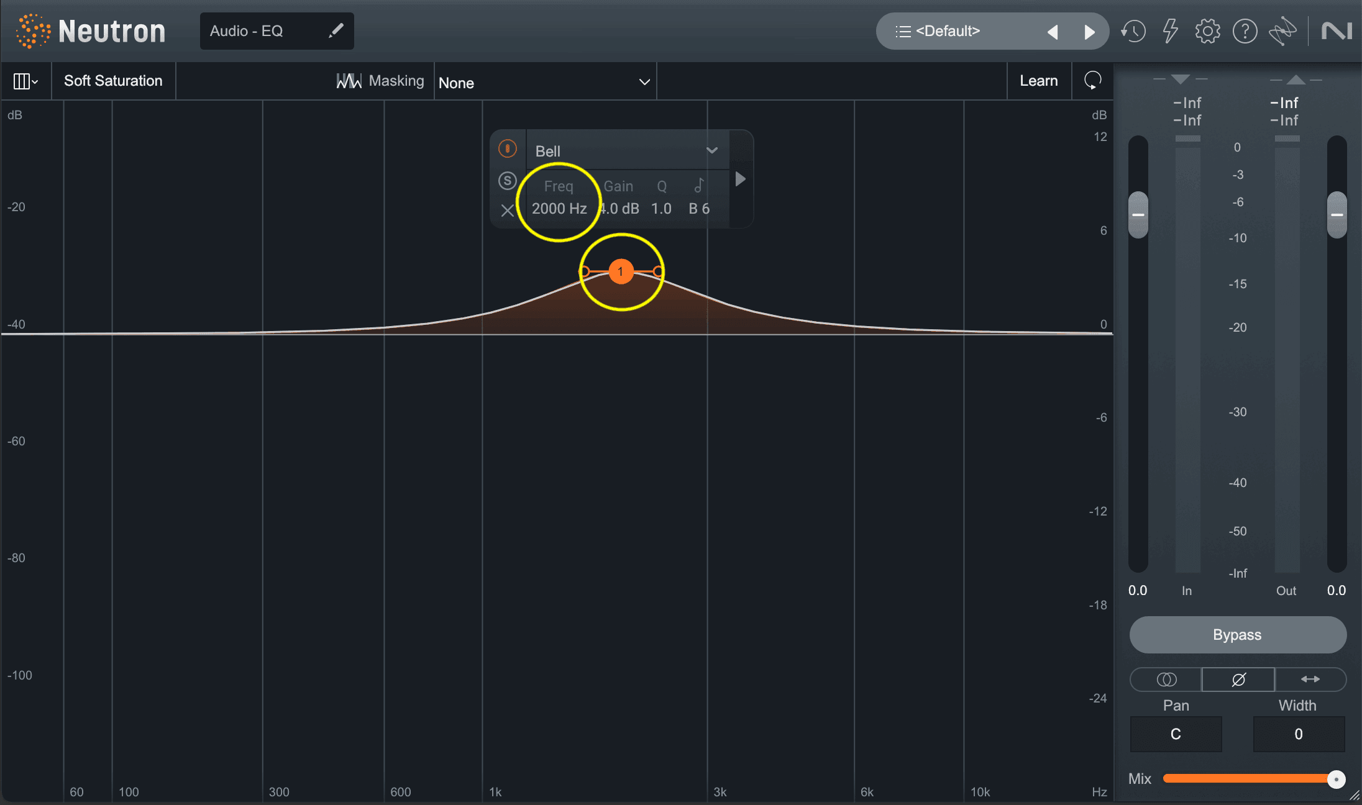Screen dimensions: 1362x805
Task: Click the output level up-triangle indicator
Action: [x=1296, y=79]
